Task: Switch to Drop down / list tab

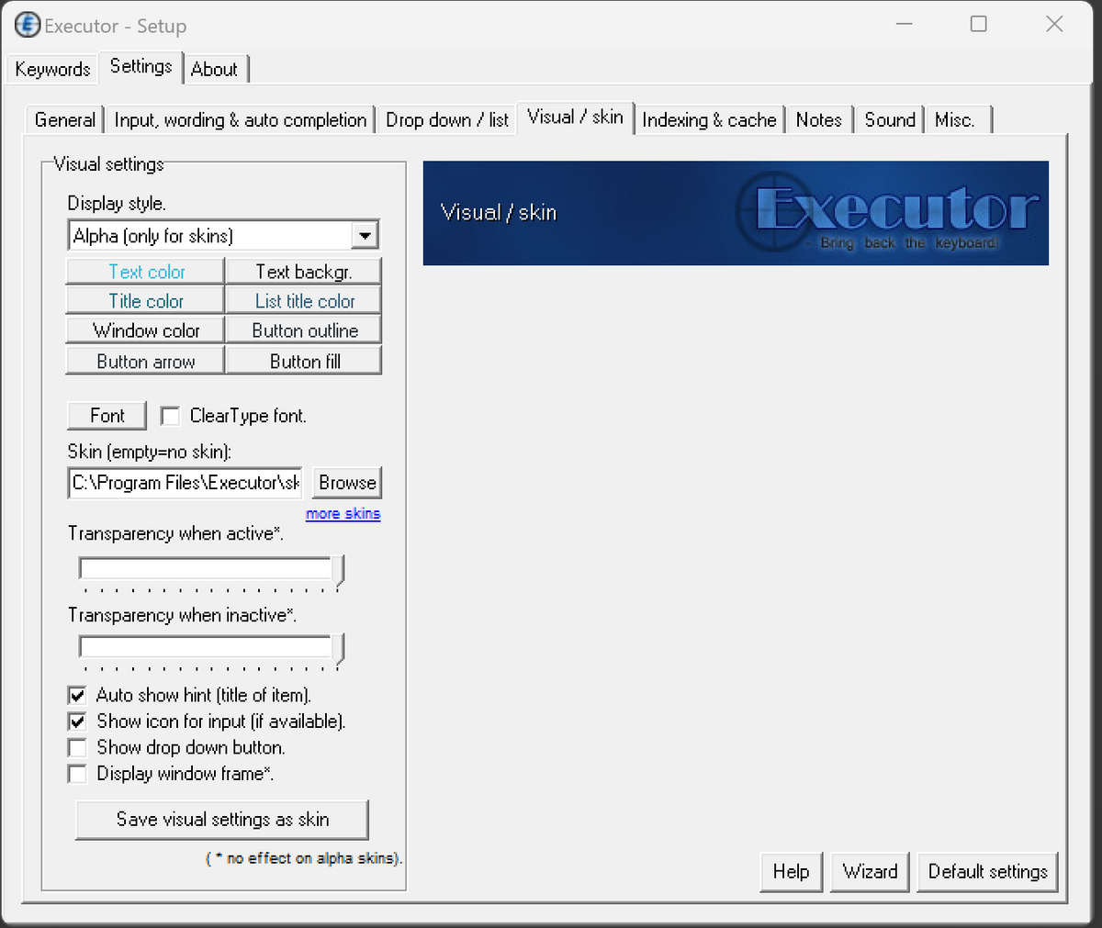Action: click(446, 119)
